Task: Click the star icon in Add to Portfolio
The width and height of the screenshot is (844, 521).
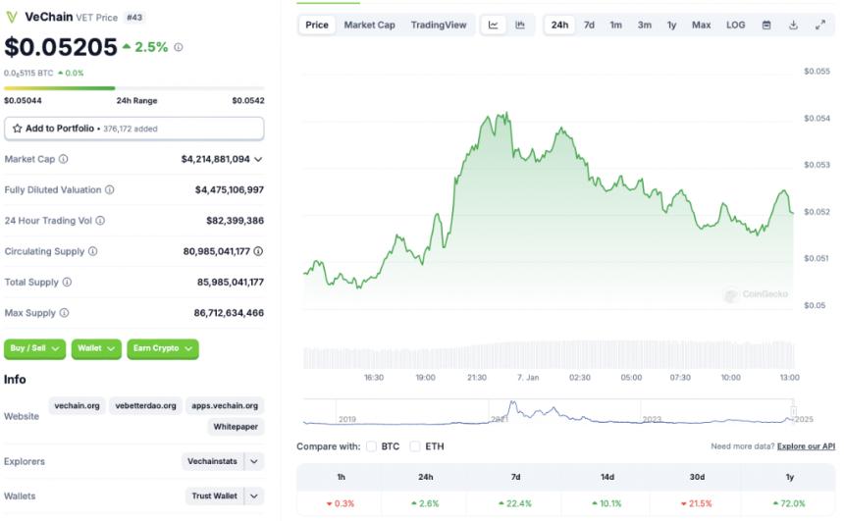Action: coord(18,129)
